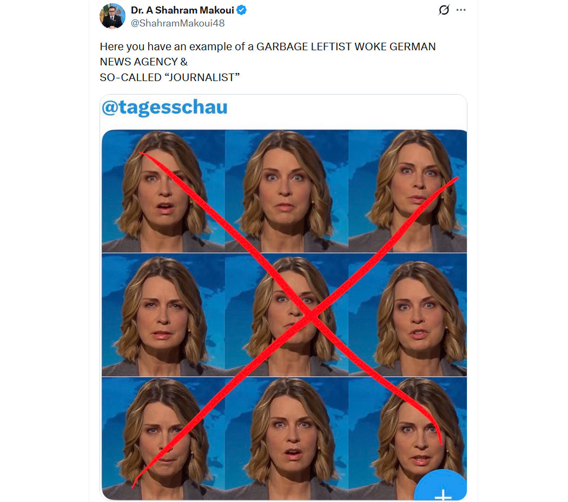The width and height of the screenshot is (568, 502).
Task: Click the @tagesschau caption in the image
Action: 164,108
